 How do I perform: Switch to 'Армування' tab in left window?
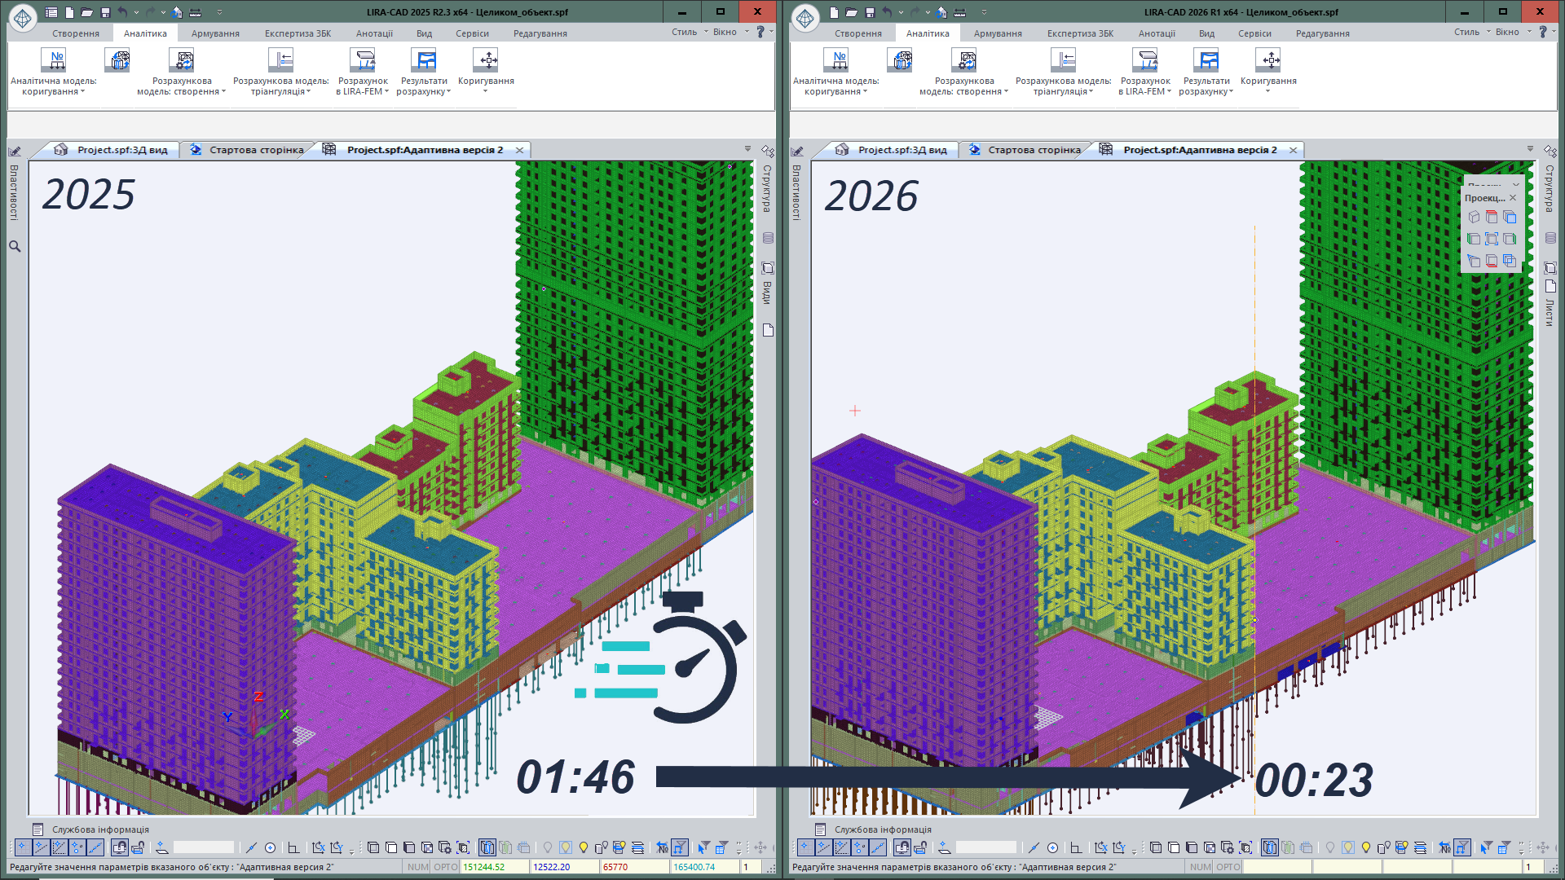[x=215, y=33]
